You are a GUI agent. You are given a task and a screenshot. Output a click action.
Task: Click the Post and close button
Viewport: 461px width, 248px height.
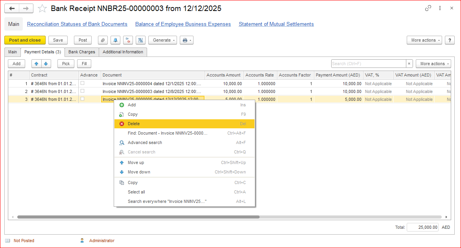25,40
